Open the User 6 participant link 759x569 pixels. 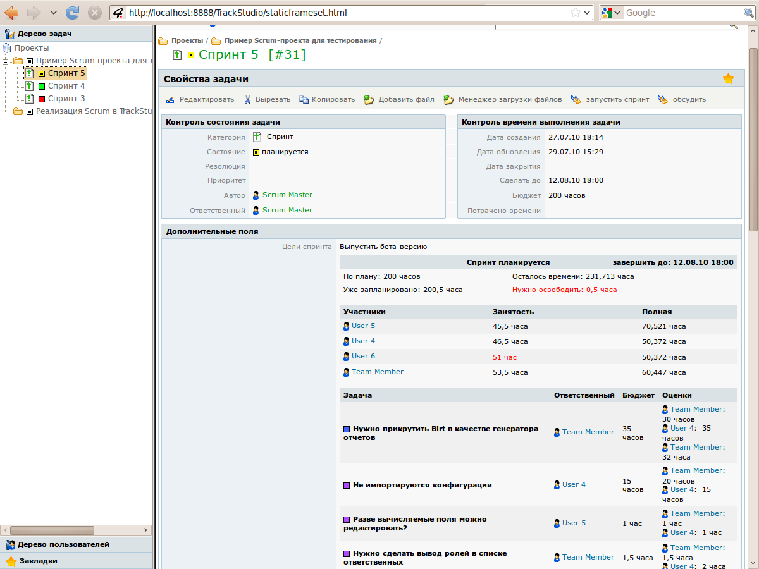point(363,357)
